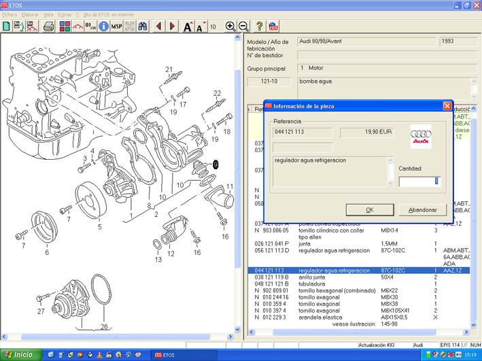Open Sitio de ETOS en internet menu
Image resolution: width=482 pixels, height=361 pixels.
(109, 14)
